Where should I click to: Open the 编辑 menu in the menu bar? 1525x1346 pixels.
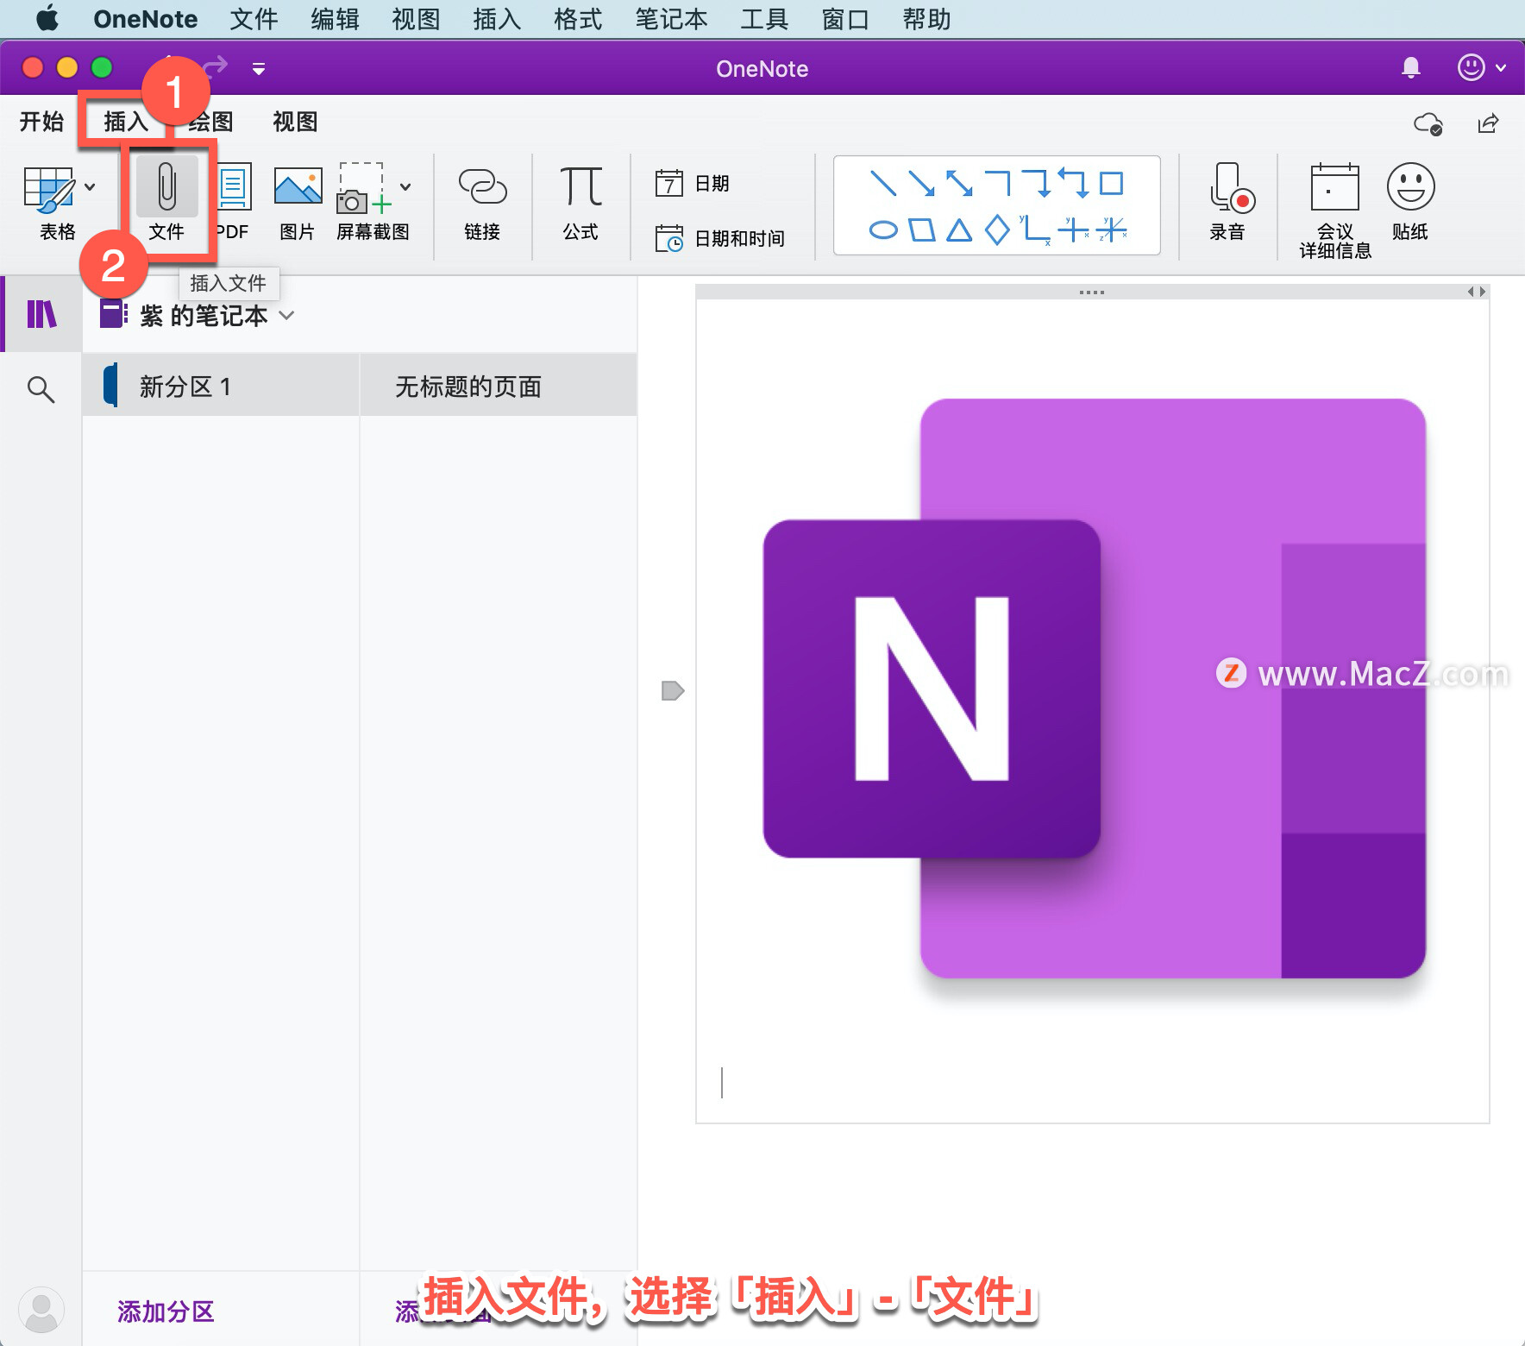(x=335, y=19)
